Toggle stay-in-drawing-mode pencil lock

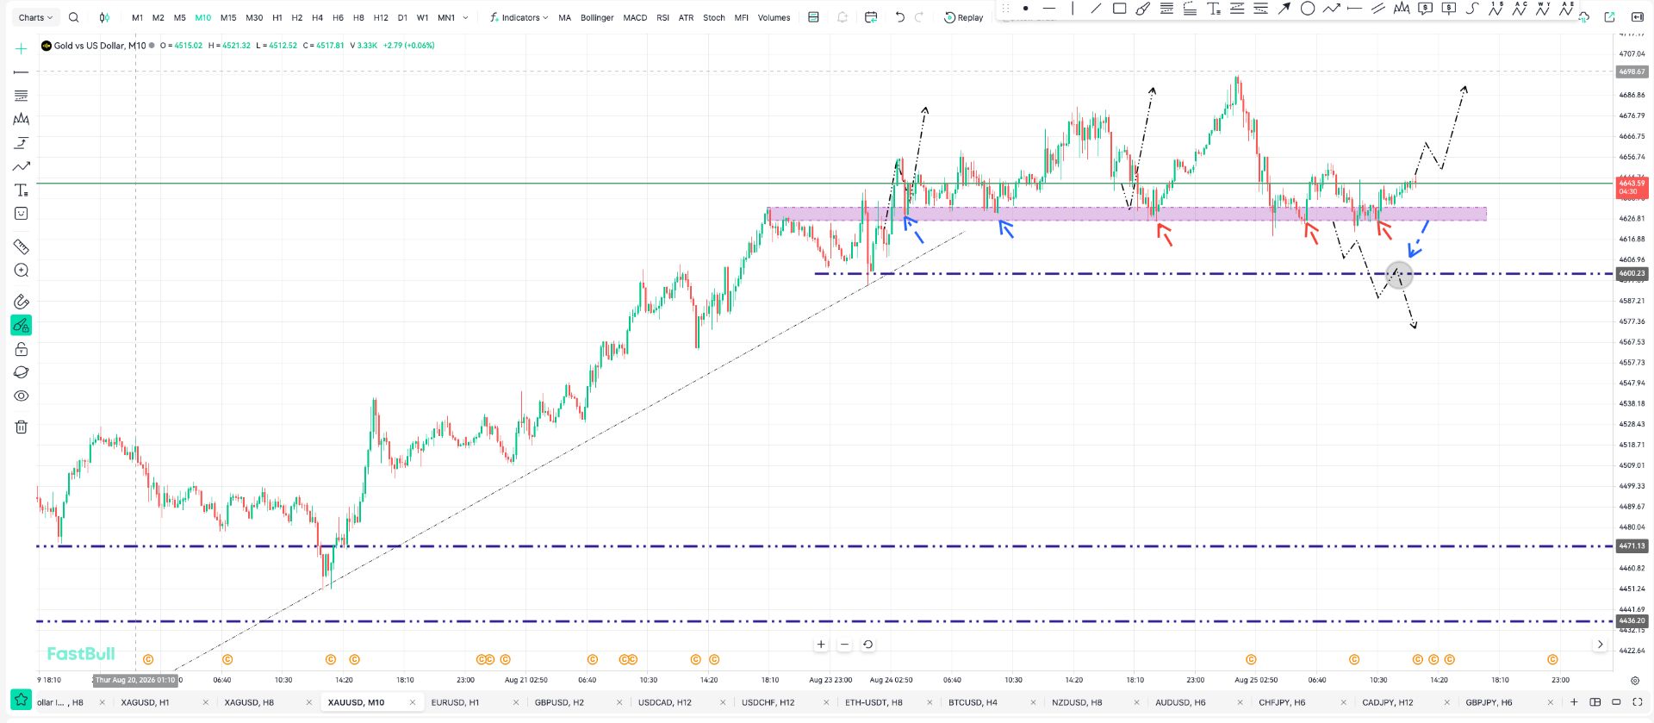point(22,326)
